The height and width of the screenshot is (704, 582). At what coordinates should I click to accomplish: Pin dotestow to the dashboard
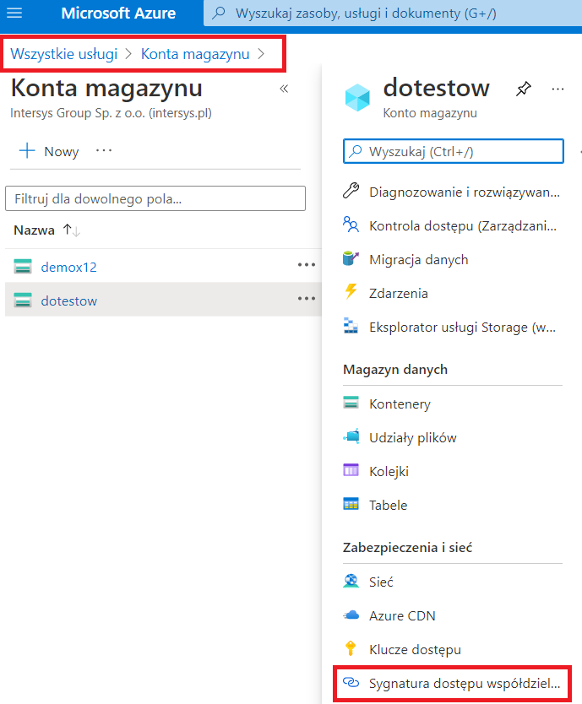(523, 89)
